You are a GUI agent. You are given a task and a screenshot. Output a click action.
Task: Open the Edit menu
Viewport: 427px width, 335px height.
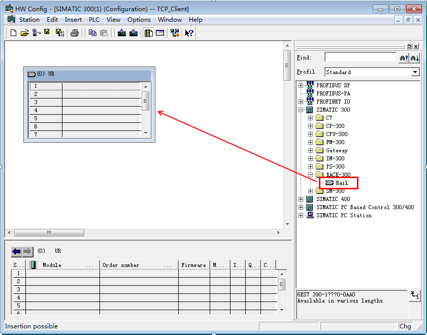coord(52,20)
